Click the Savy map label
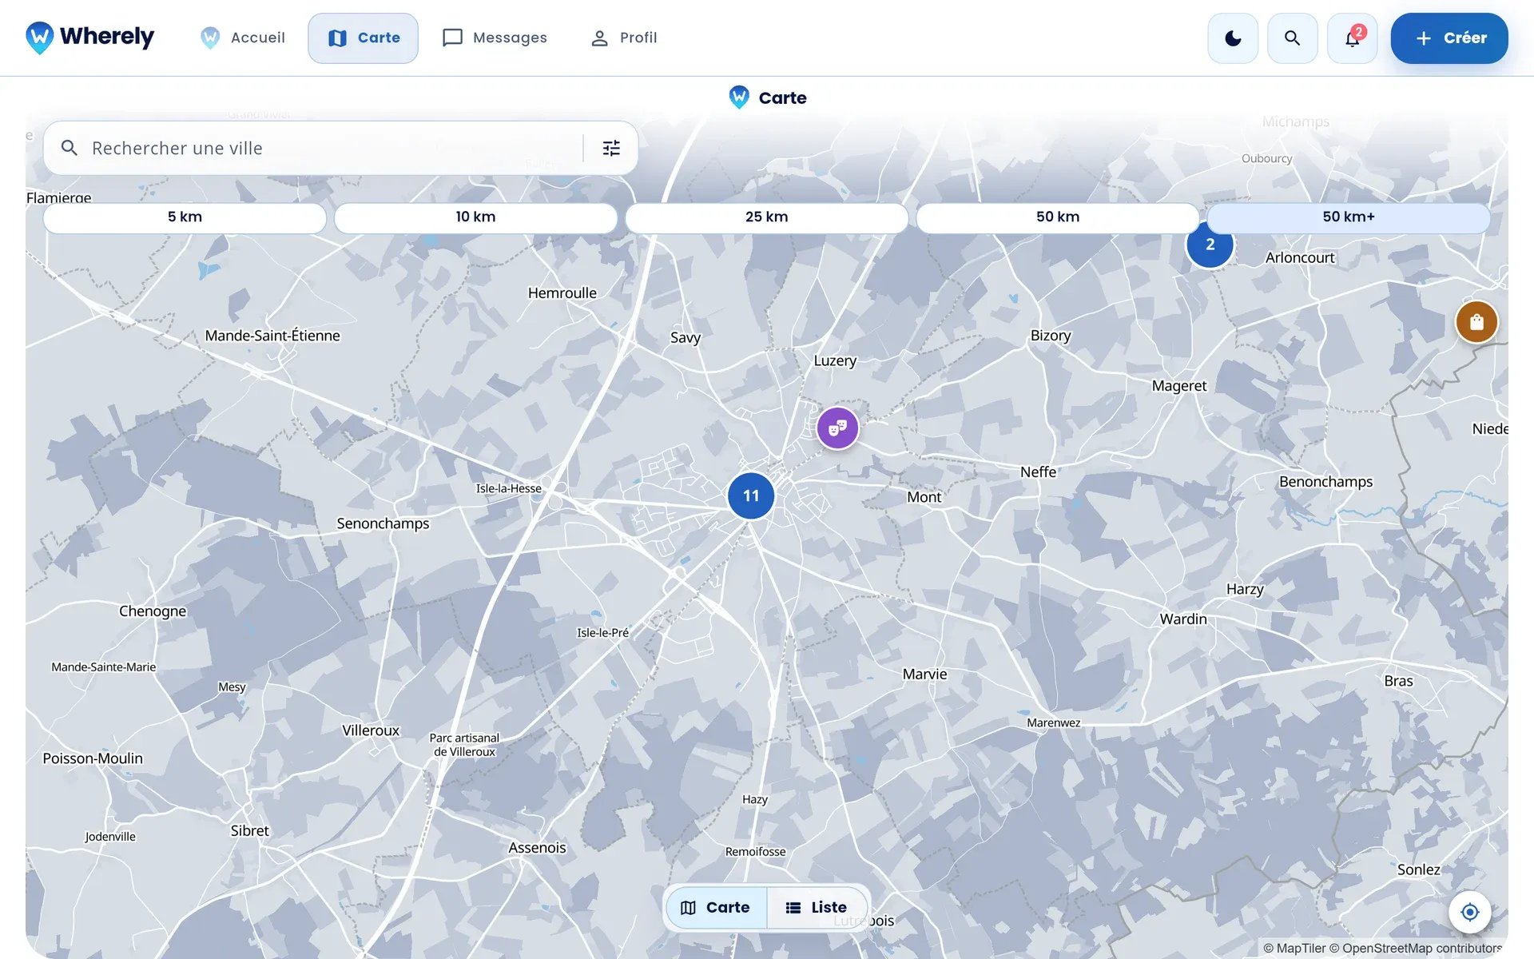The height and width of the screenshot is (959, 1534). pos(686,337)
